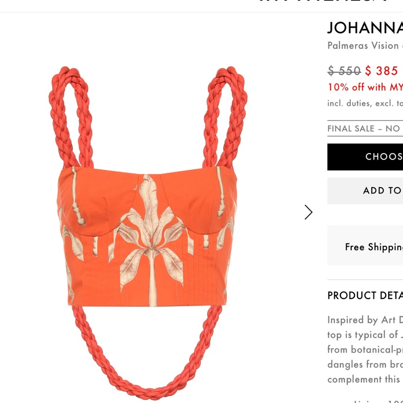The image size is (403, 403).
Task: Expand the Product Details section heading
Action: tap(365, 295)
